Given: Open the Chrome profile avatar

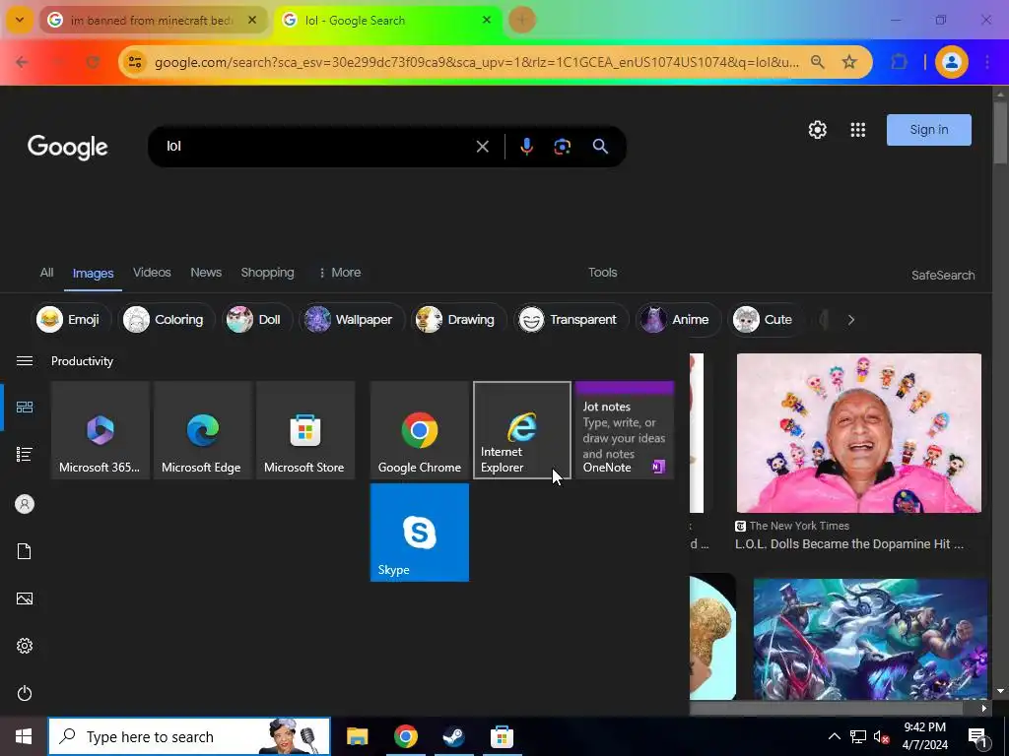Looking at the screenshot, I should tap(951, 62).
